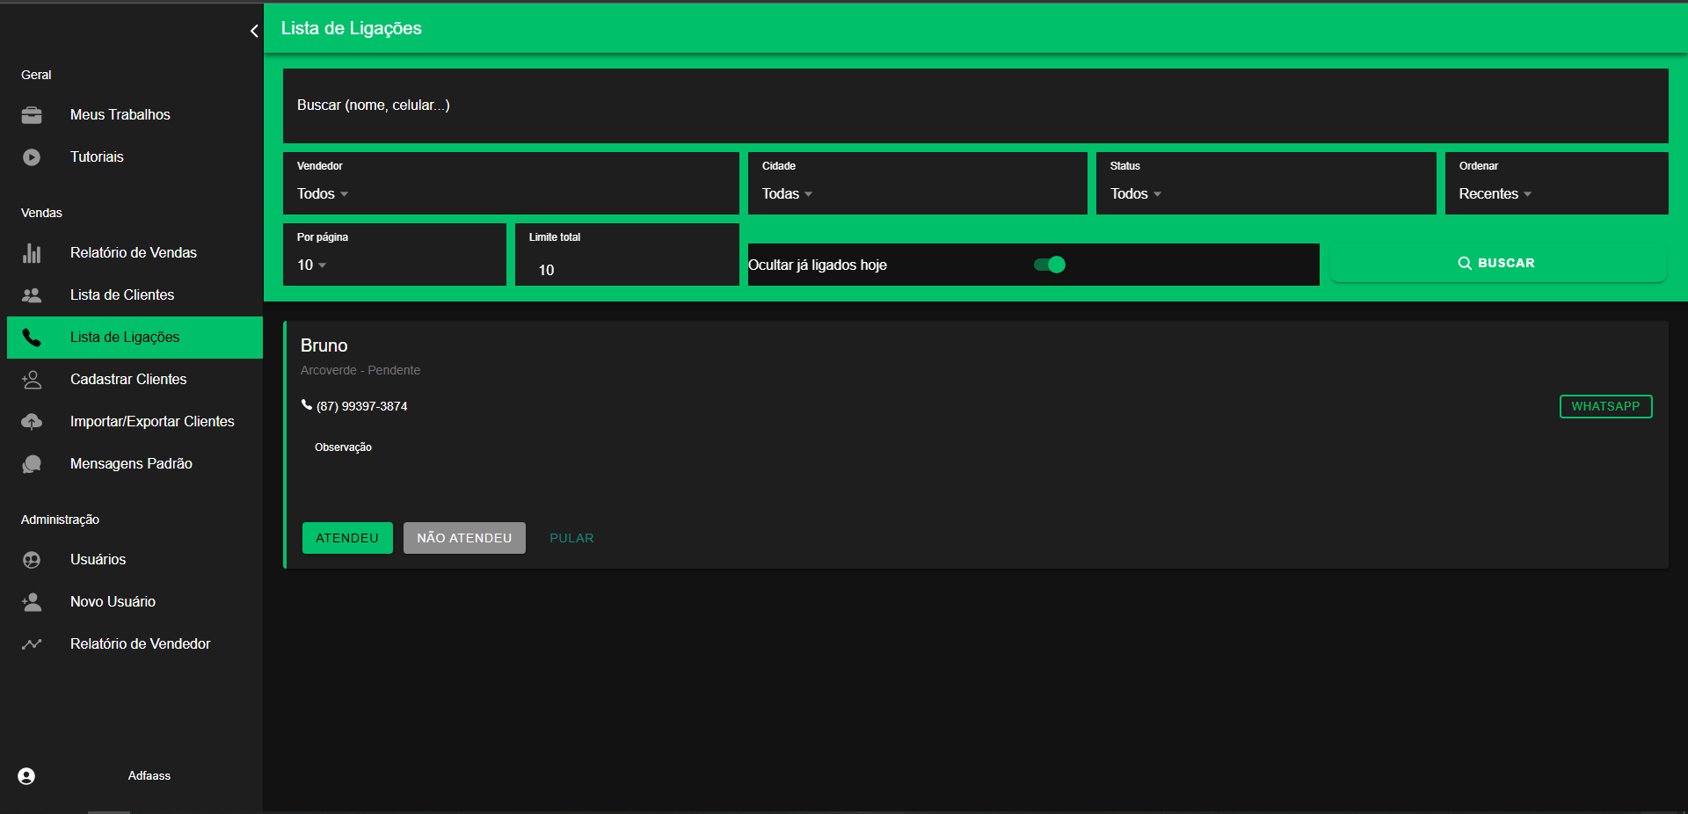Open WhatsApp for Bruno's contact
Image resolution: width=1688 pixels, height=814 pixels.
(1605, 406)
